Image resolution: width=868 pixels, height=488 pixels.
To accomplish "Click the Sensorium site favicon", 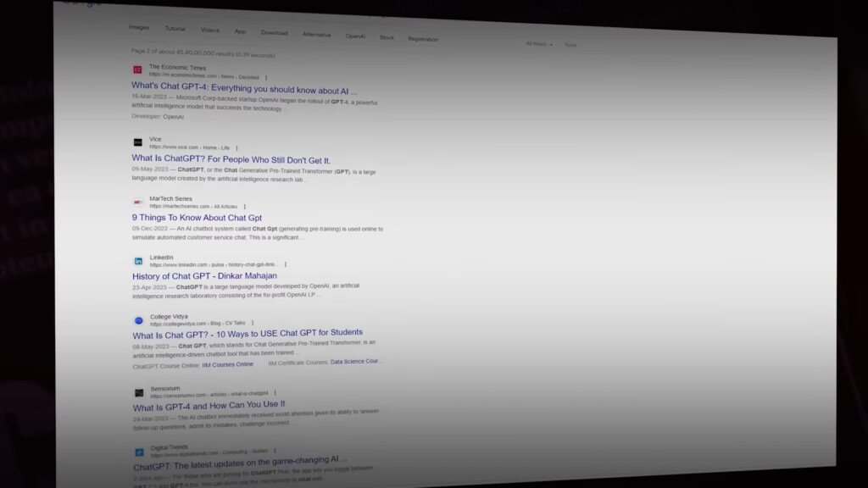I will coord(138,392).
